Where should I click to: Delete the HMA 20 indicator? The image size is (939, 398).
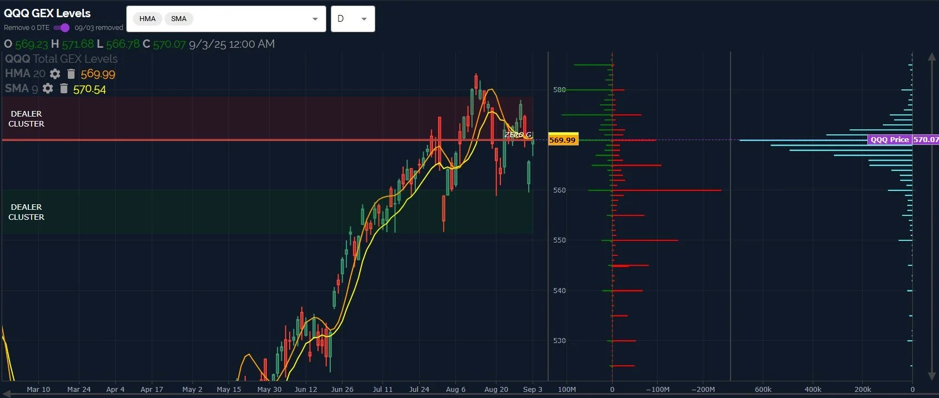[x=71, y=74]
